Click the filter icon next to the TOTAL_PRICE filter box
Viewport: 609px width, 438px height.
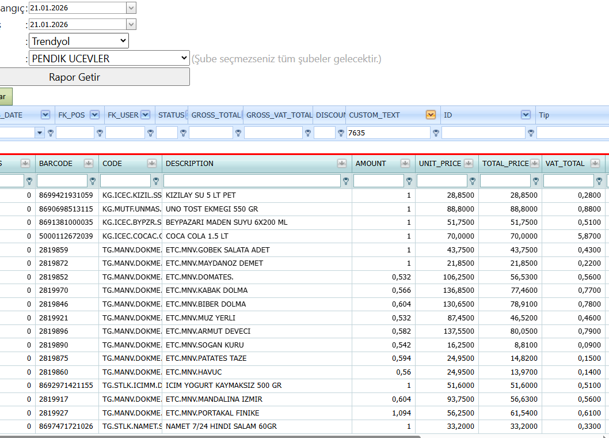pyautogui.click(x=535, y=181)
